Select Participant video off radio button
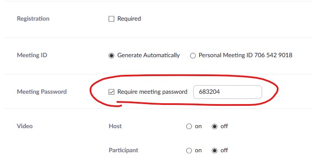 [x=215, y=151]
